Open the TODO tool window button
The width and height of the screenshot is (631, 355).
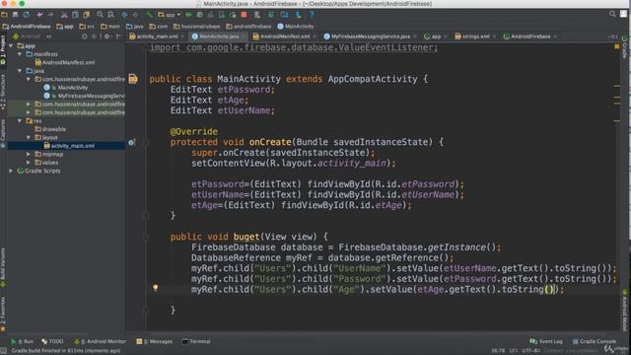tap(52, 341)
